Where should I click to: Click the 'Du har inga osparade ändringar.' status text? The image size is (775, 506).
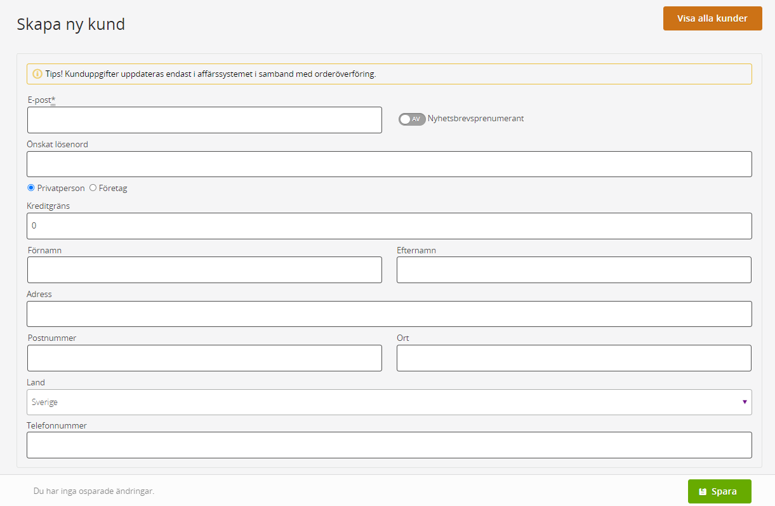[x=94, y=491]
